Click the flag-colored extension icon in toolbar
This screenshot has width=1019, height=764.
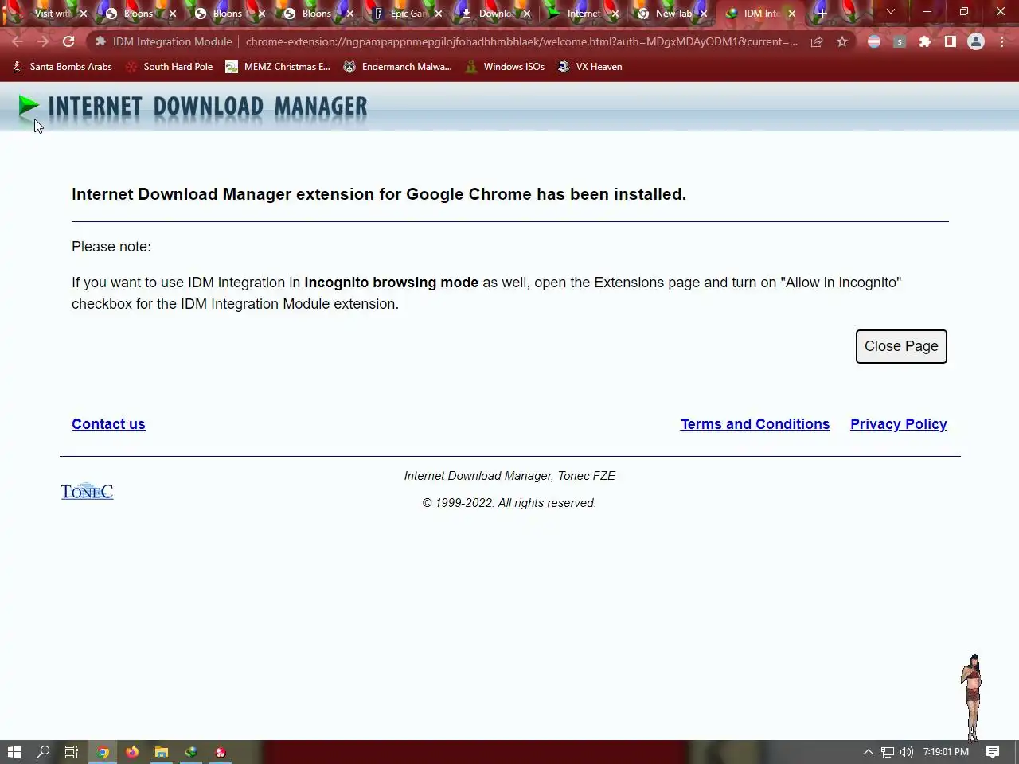tap(874, 41)
